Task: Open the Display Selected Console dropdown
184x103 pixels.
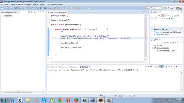Action: 171,67
